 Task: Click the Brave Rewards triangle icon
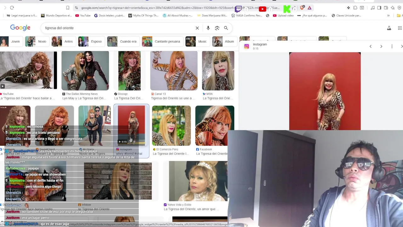pos(309,8)
